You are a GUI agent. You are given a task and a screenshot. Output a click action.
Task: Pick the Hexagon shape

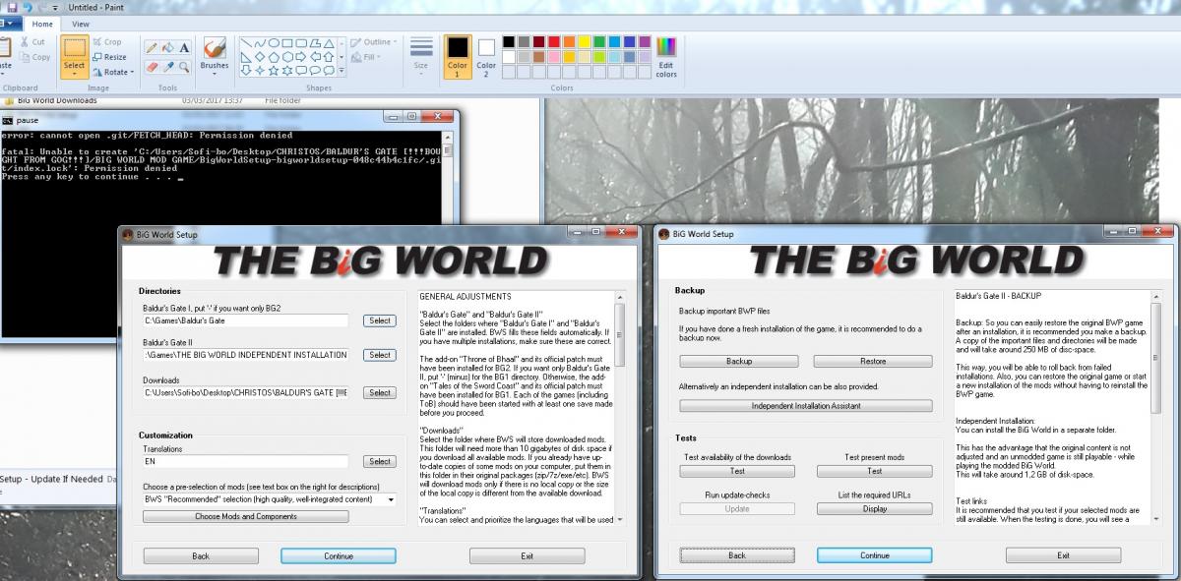click(x=287, y=57)
